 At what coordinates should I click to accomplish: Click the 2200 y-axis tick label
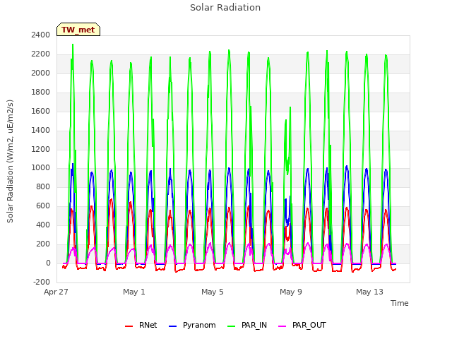[x=41, y=54]
